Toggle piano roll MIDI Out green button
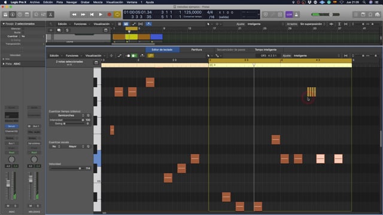Screen dimensions: 383x215 (134, 56)
